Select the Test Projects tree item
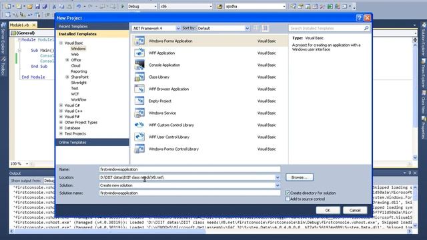The width and height of the screenshot is (427, 240). click(75, 133)
